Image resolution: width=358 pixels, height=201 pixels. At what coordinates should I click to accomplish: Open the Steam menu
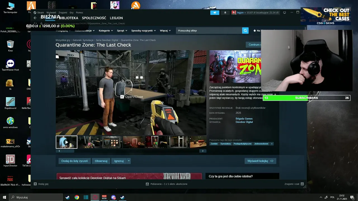[41, 13]
